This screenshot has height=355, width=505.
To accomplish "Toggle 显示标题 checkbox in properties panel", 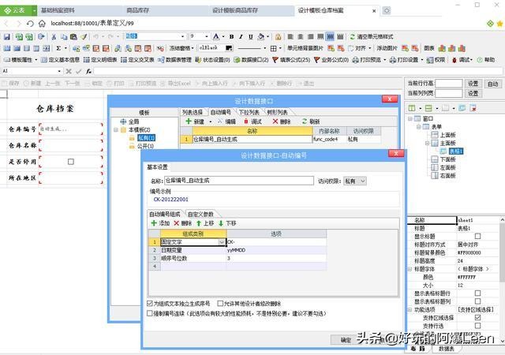I will point(477,236).
